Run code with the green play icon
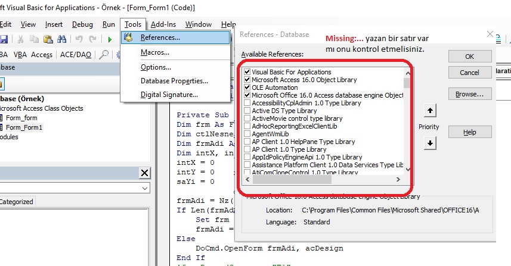The width and height of the screenshot is (511, 266). point(110,39)
